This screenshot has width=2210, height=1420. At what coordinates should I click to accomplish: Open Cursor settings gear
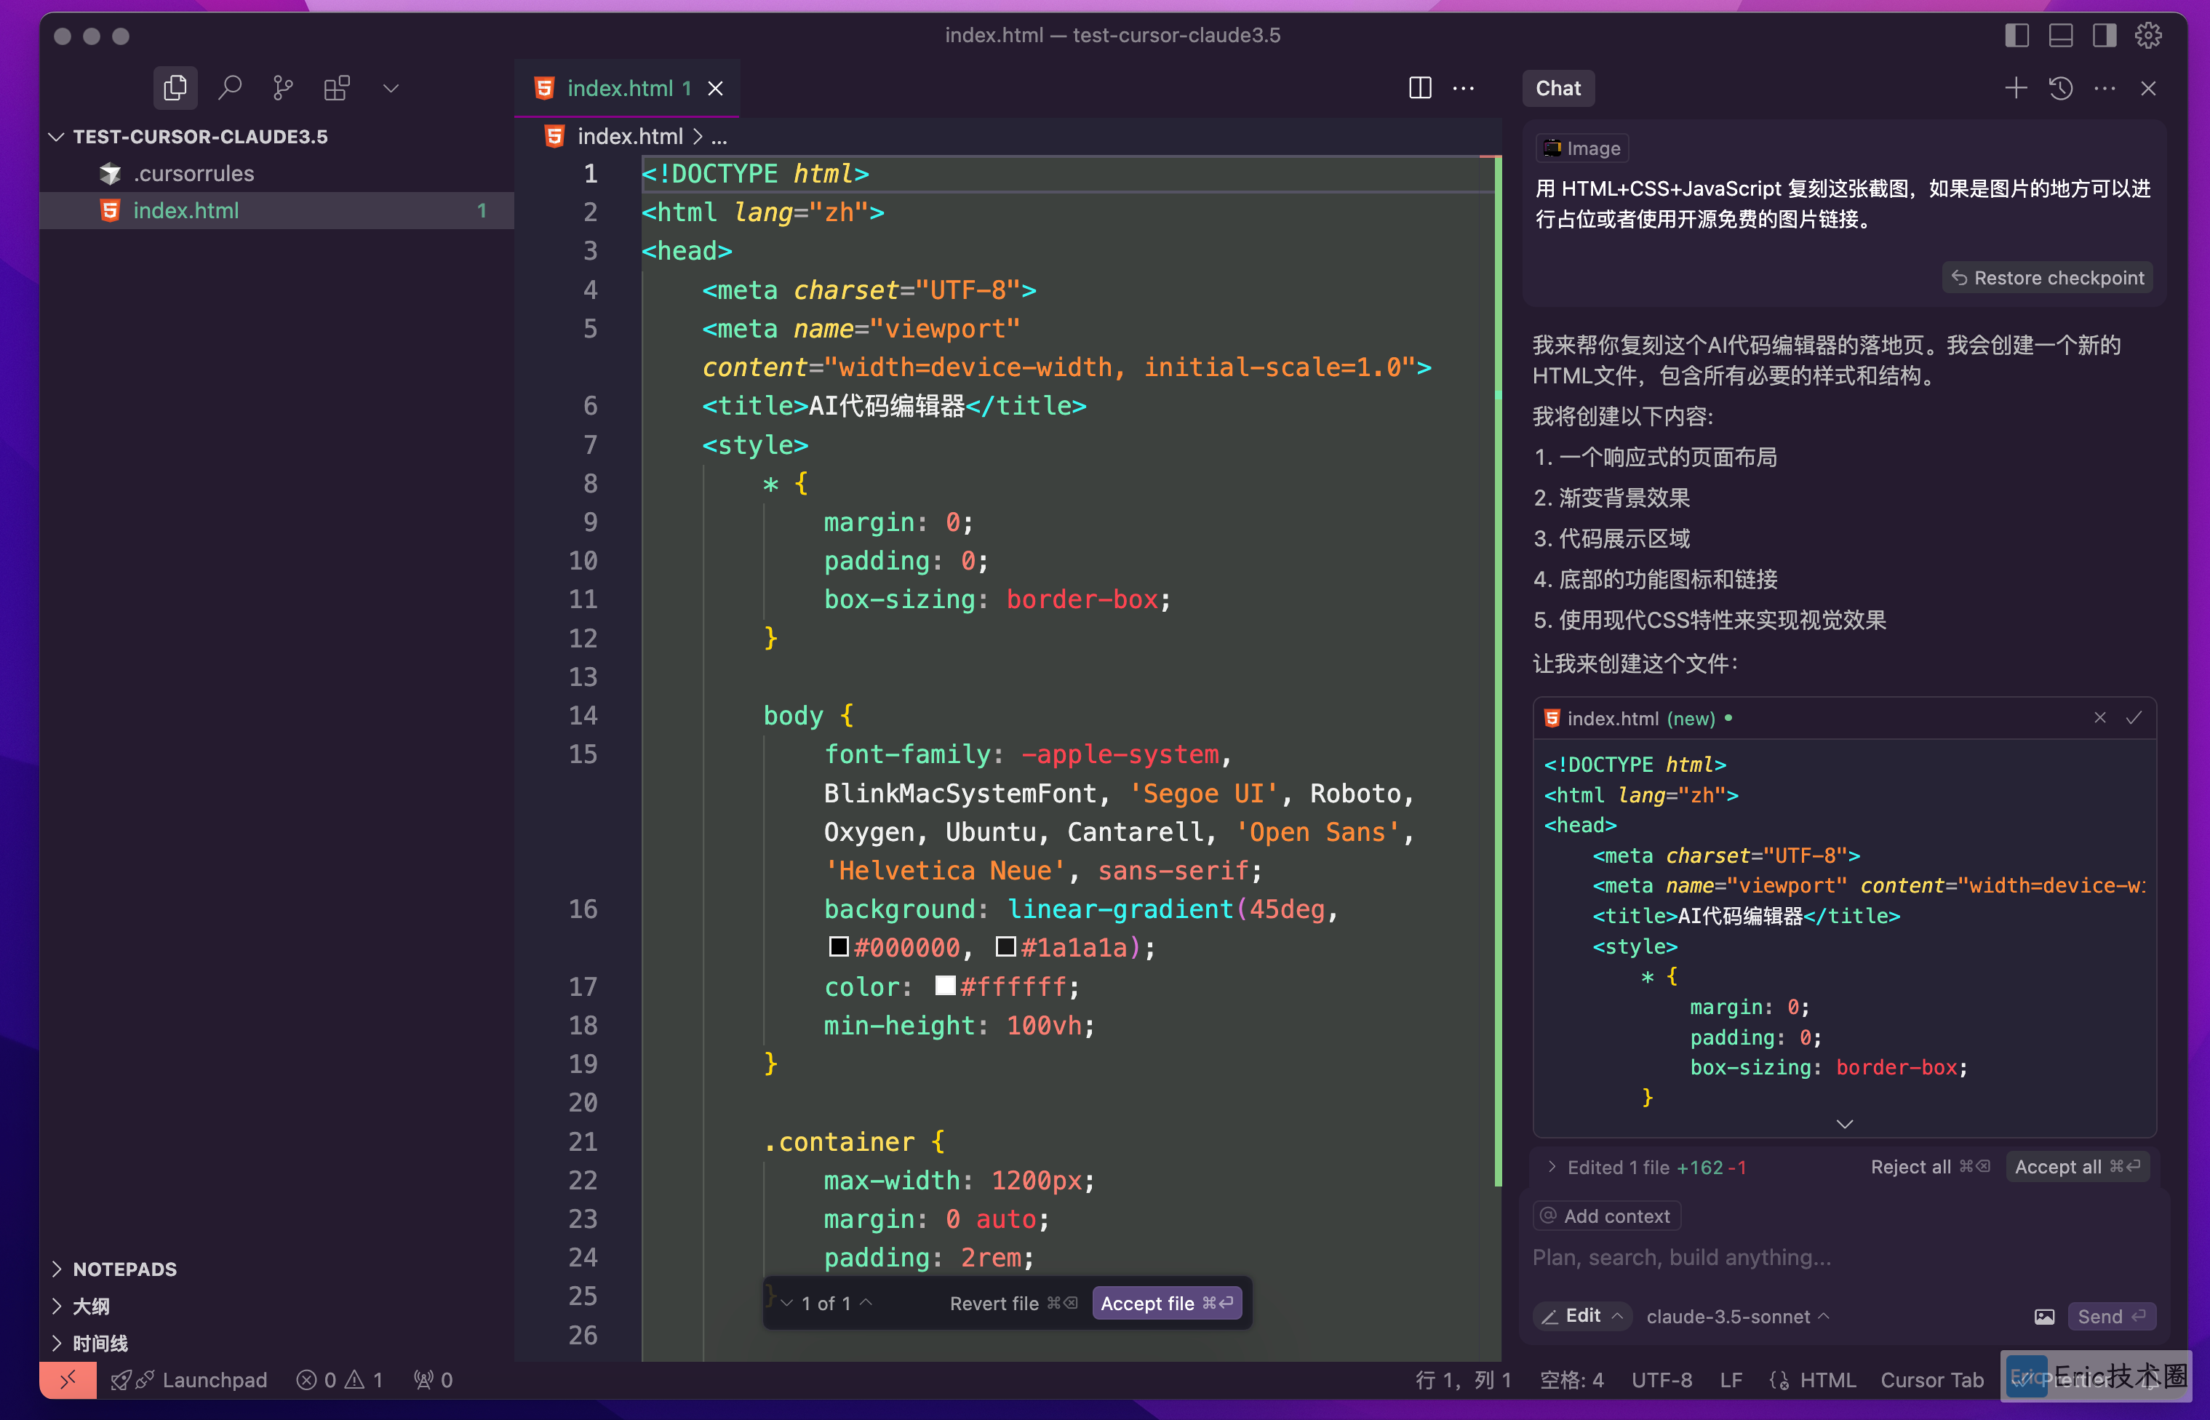click(x=2148, y=35)
